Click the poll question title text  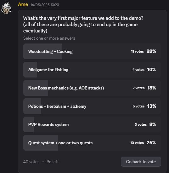point(83,25)
